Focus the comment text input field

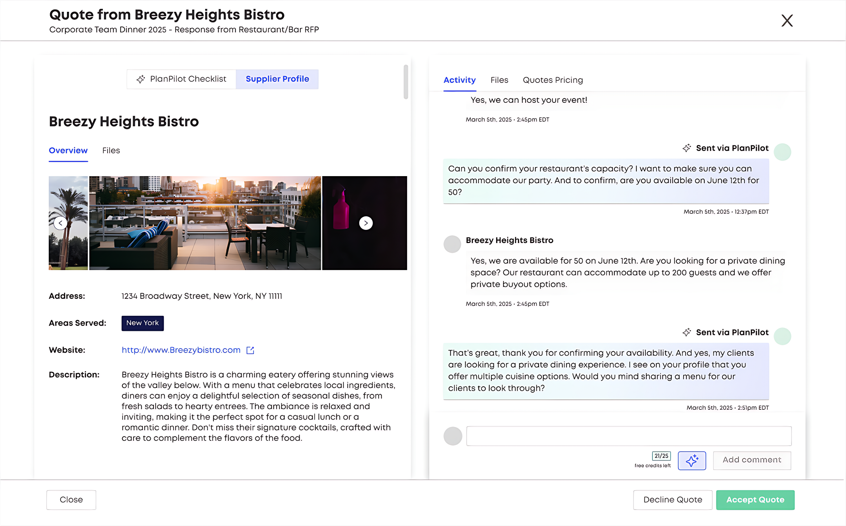tap(628, 436)
